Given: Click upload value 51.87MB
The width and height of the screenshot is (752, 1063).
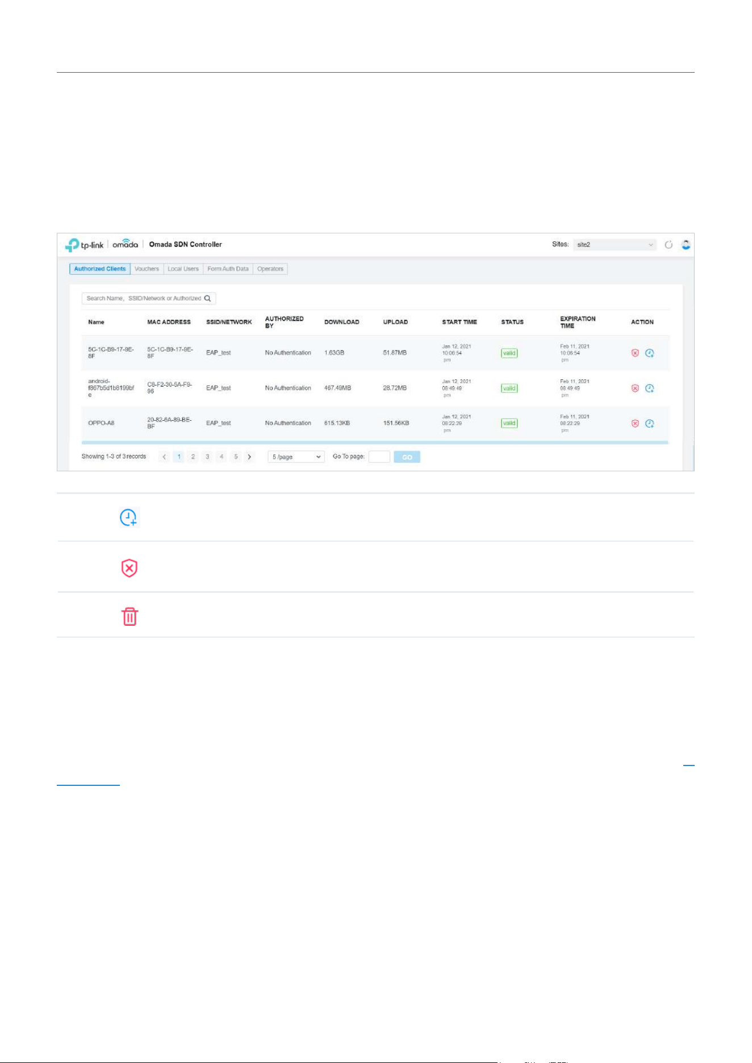Looking at the screenshot, I should coord(395,353).
